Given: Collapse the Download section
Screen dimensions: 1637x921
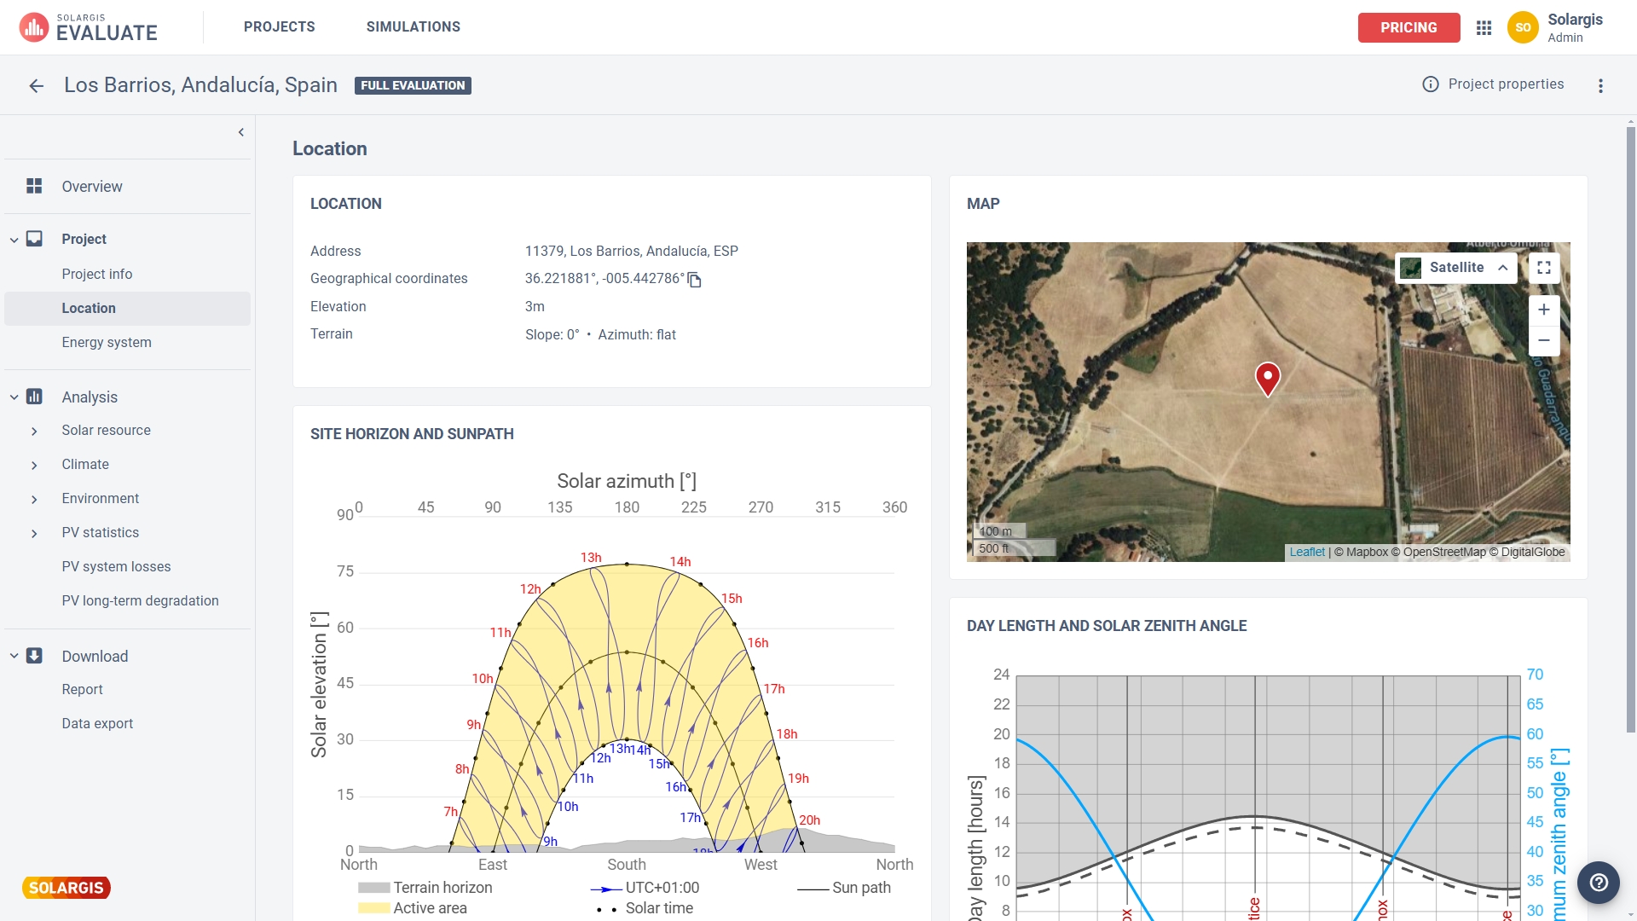Looking at the screenshot, I should pos(14,656).
